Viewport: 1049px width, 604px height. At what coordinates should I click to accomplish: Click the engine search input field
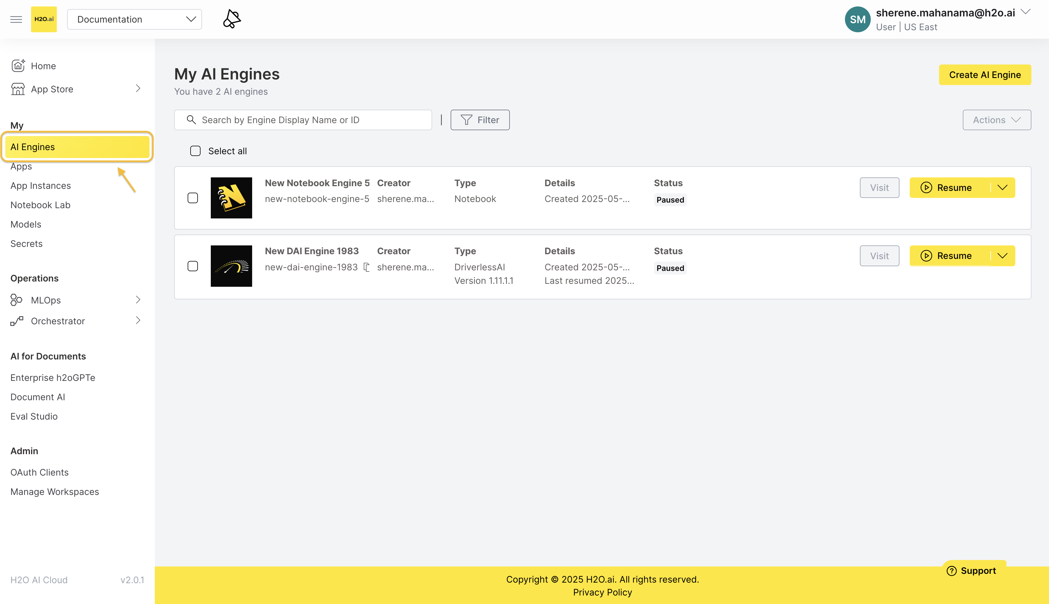click(x=303, y=120)
